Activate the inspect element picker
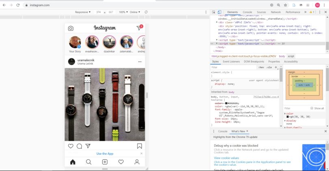Screen dimensions: 329x171 214,12
